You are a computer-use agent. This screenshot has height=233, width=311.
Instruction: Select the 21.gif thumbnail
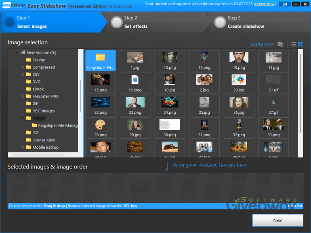tap(273, 83)
